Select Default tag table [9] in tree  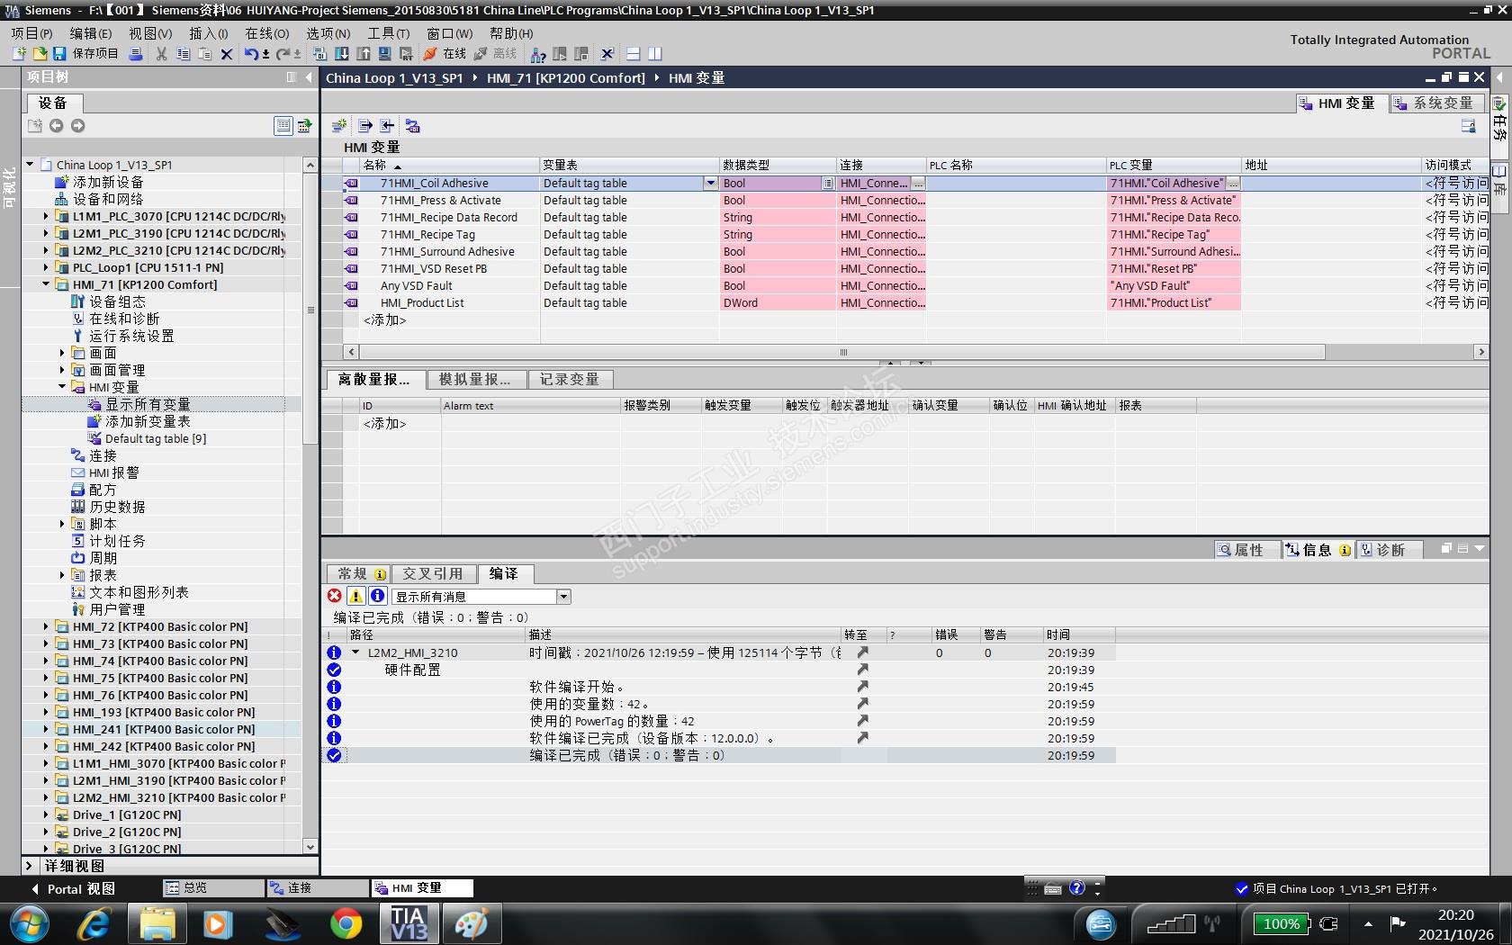click(155, 438)
